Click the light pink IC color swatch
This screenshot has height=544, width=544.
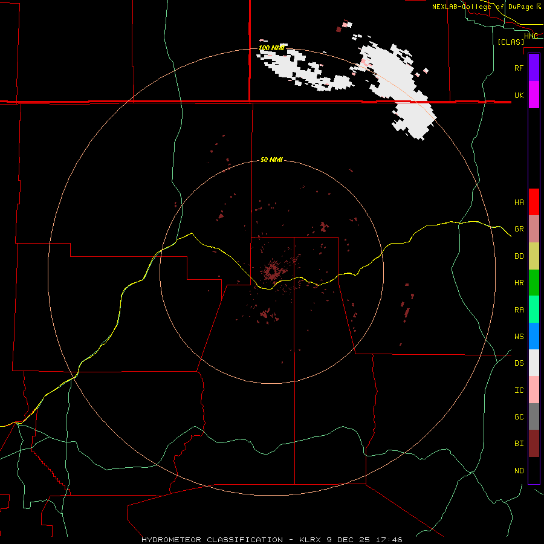534,390
